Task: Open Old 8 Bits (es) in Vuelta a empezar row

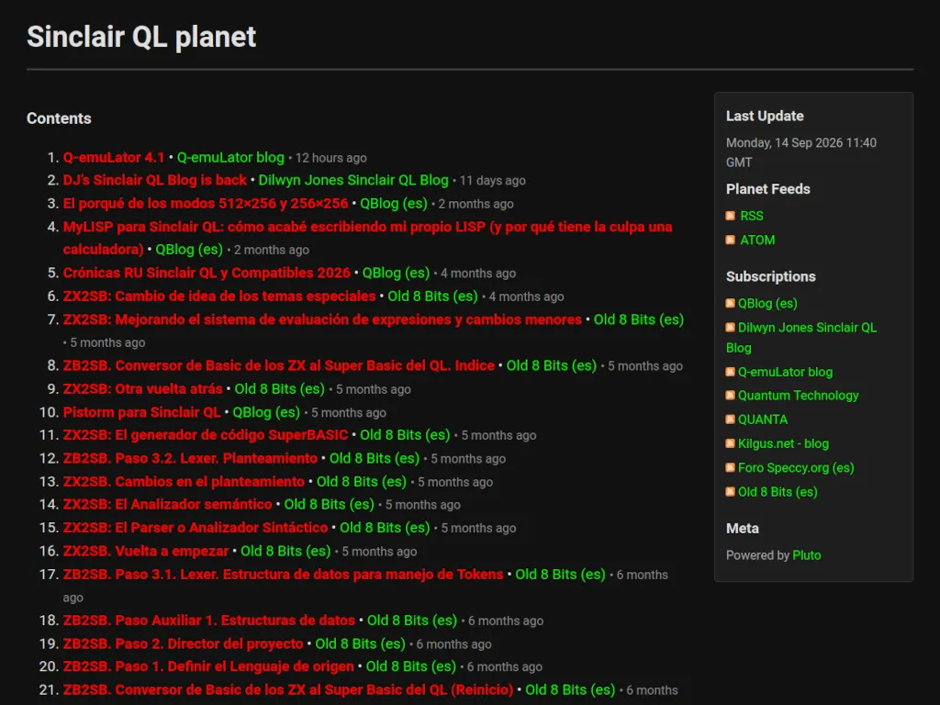Action: point(285,552)
